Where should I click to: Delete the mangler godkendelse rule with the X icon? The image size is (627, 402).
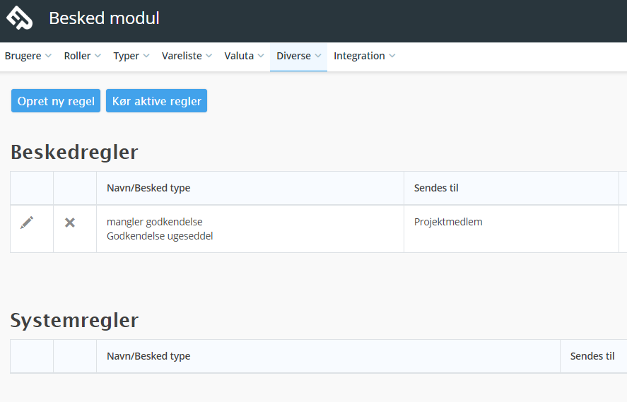pyautogui.click(x=70, y=223)
